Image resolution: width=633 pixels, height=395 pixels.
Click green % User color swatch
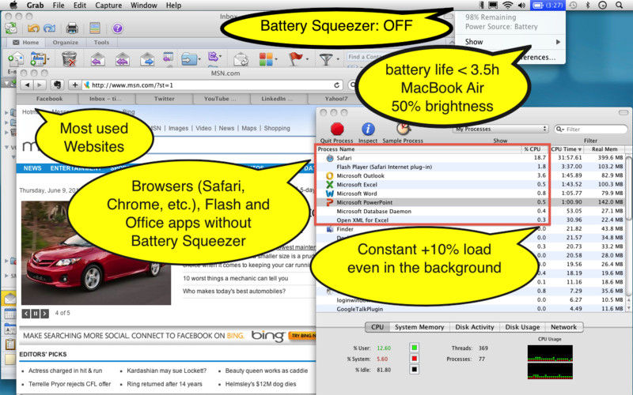(414, 348)
